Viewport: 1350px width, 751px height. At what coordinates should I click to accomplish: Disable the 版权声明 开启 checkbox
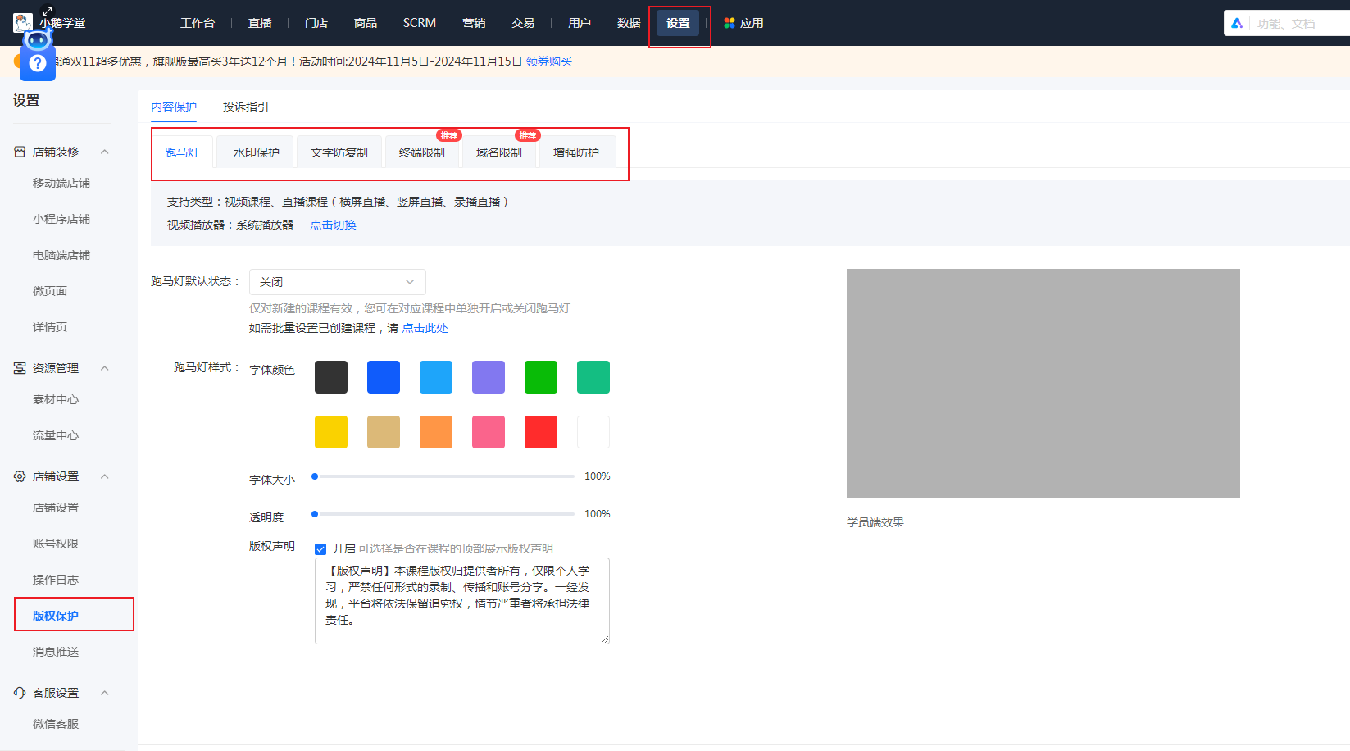pyautogui.click(x=320, y=548)
